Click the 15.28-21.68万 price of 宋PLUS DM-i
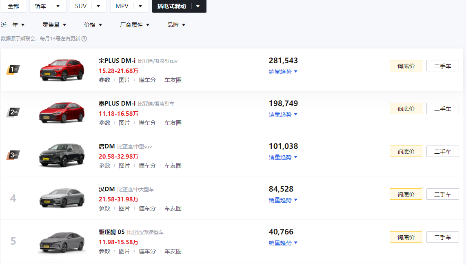The height and width of the screenshot is (265, 466). tap(119, 71)
